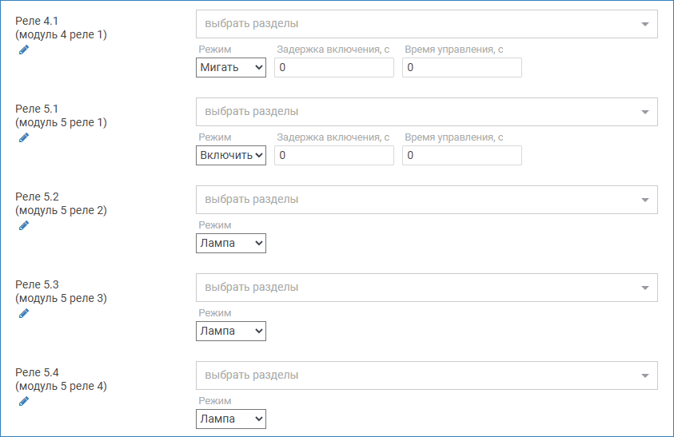674x437 pixels.
Task: Click 'Задержка включения, с' label of Реле 5.1
Action: tap(333, 137)
